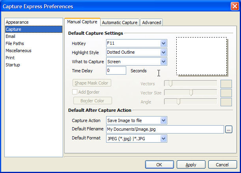Image resolution: width=241 pixels, height=173 pixels.
Task: Toggle the Add Border checkbox
Action: tap(75, 92)
